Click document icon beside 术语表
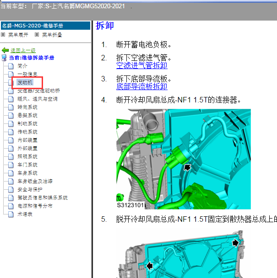277x278 pixels. (11, 214)
